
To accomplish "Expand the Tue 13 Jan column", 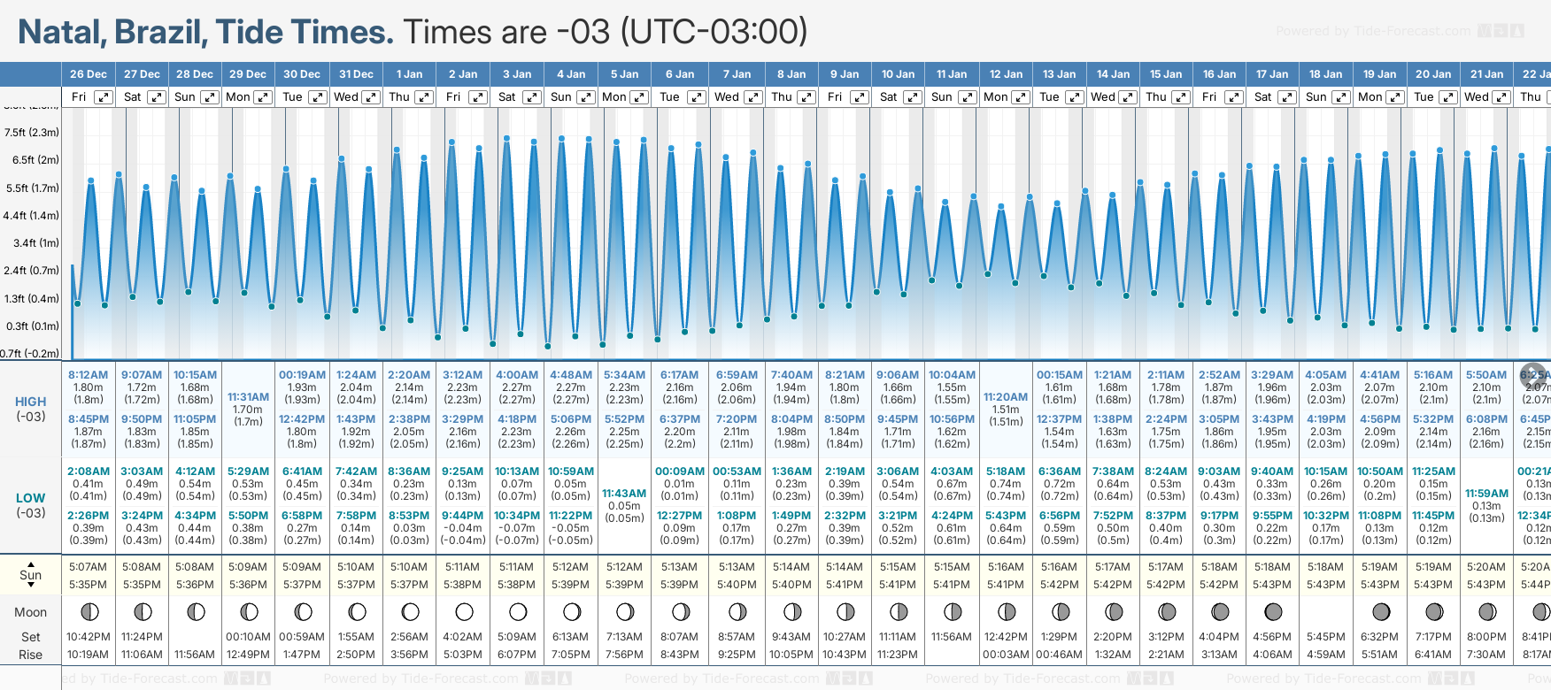I will 1074,97.
